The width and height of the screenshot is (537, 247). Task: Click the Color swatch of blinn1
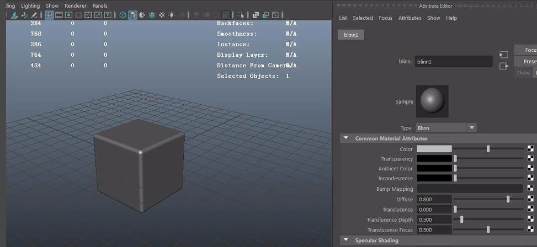coord(434,149)
